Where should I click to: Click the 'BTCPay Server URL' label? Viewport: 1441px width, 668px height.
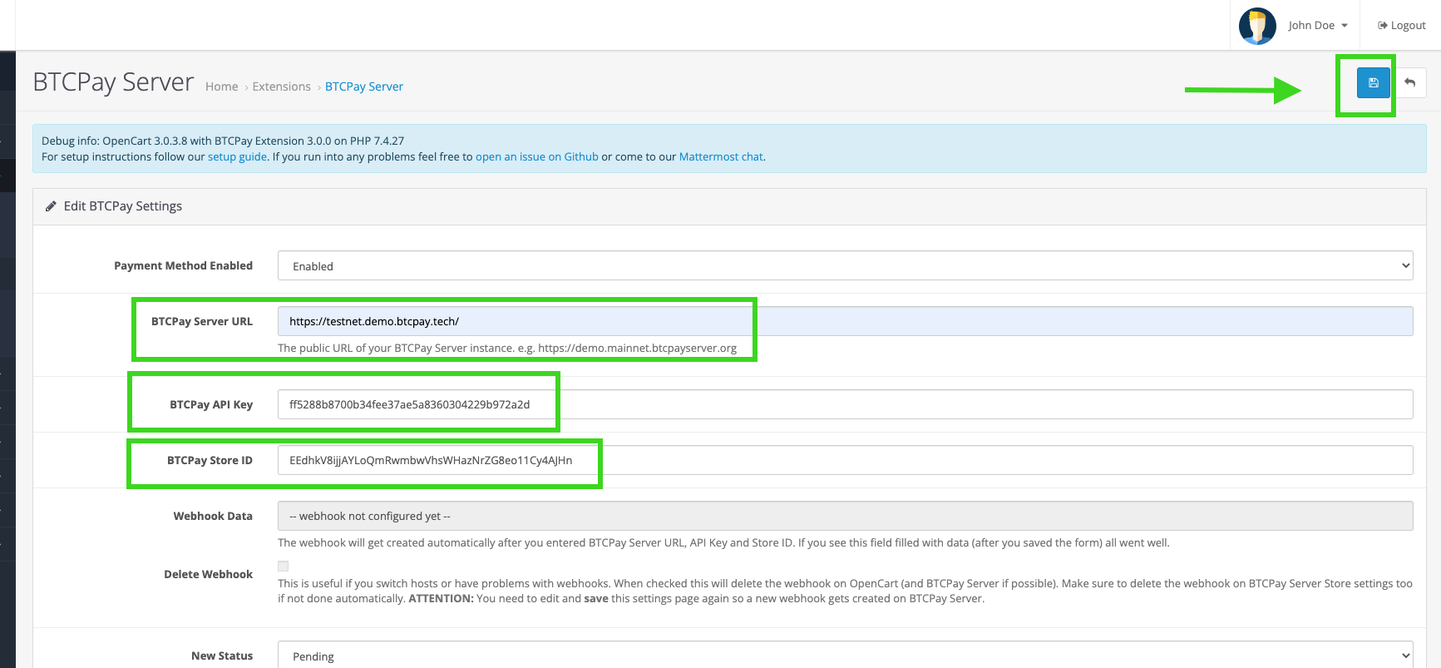[202, 321]
